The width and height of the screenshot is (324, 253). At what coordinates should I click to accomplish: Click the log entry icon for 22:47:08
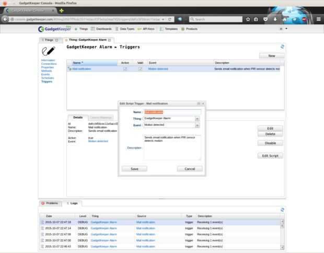click(x=42, y=234)
